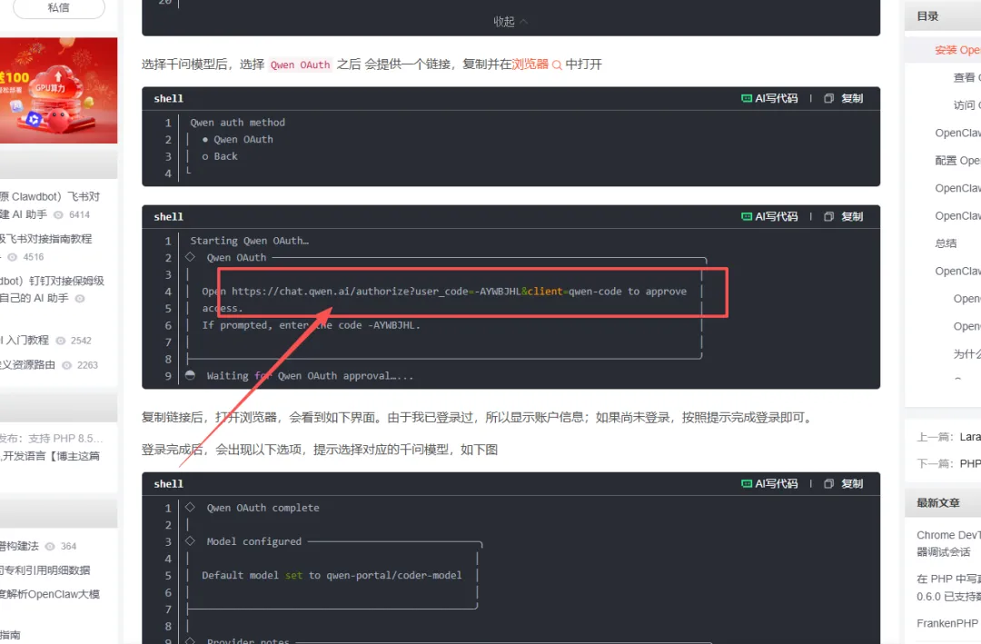Click the Default model set to qwen-portal/coder-model line
This screenshot has height=644, width=981.
point(332,576)
